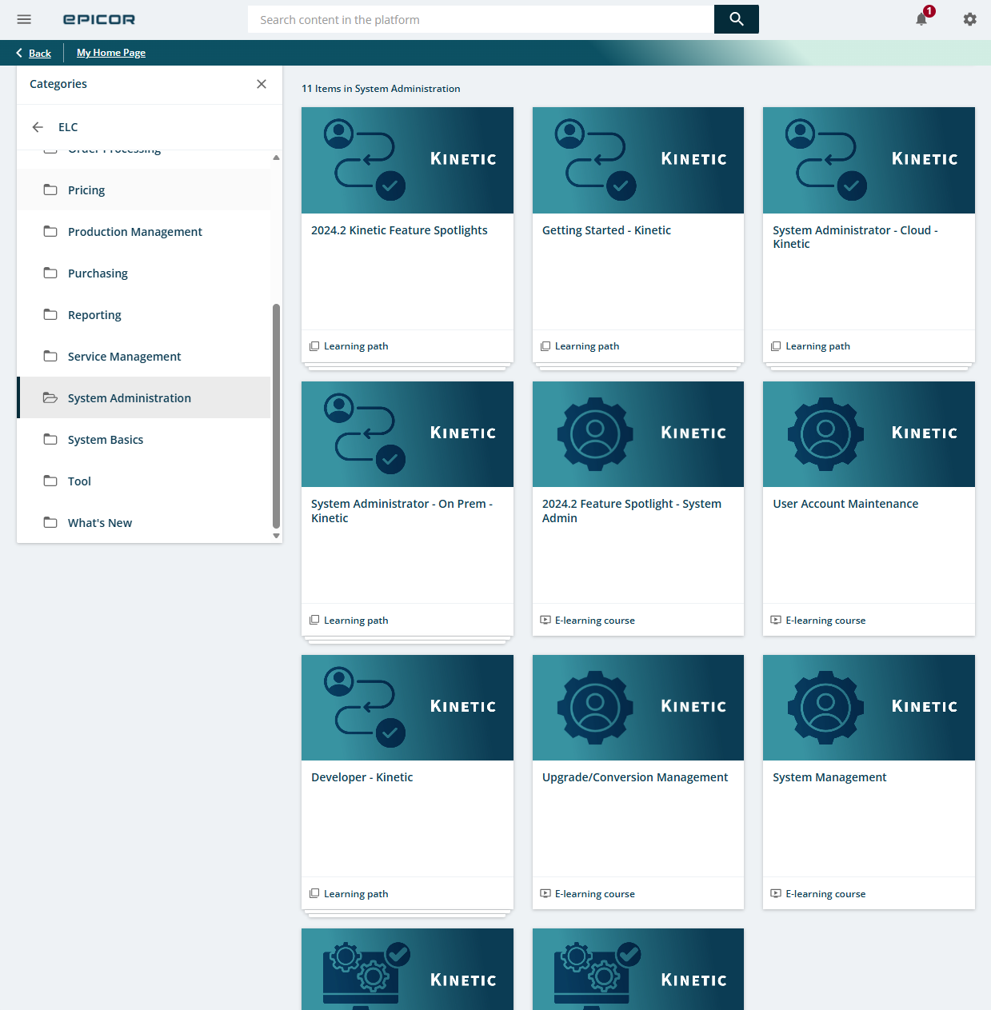Click the learning path icon under Developer - Kinetic
The height and width of the screenshot is (1010, 991).
314,894
